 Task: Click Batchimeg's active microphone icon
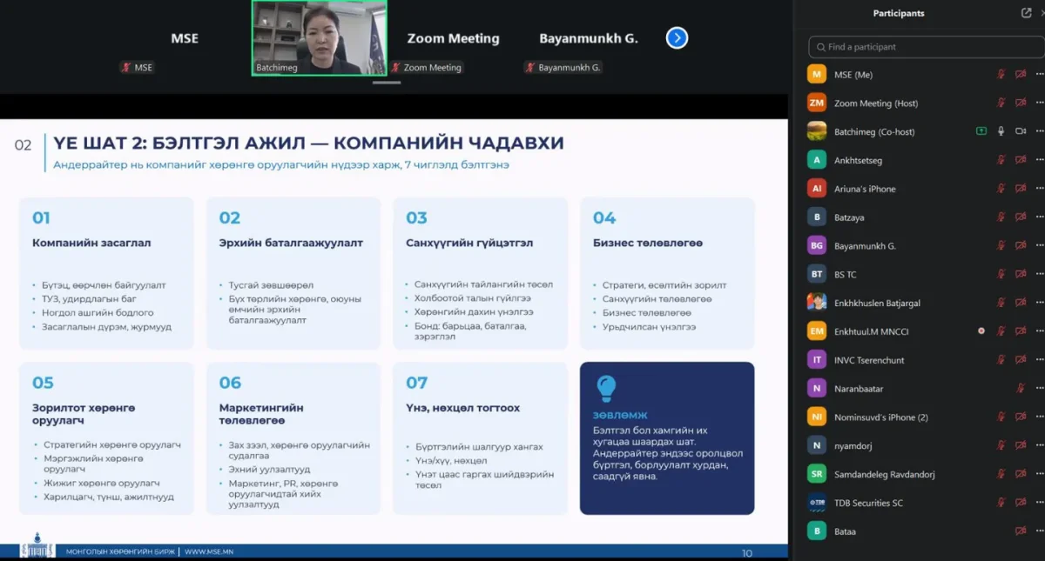[x=1001, y=131]
